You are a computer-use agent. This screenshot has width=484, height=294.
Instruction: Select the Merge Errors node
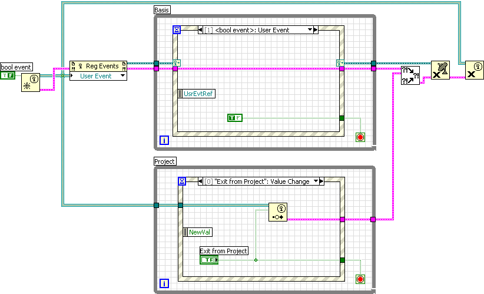pos(410,75)
